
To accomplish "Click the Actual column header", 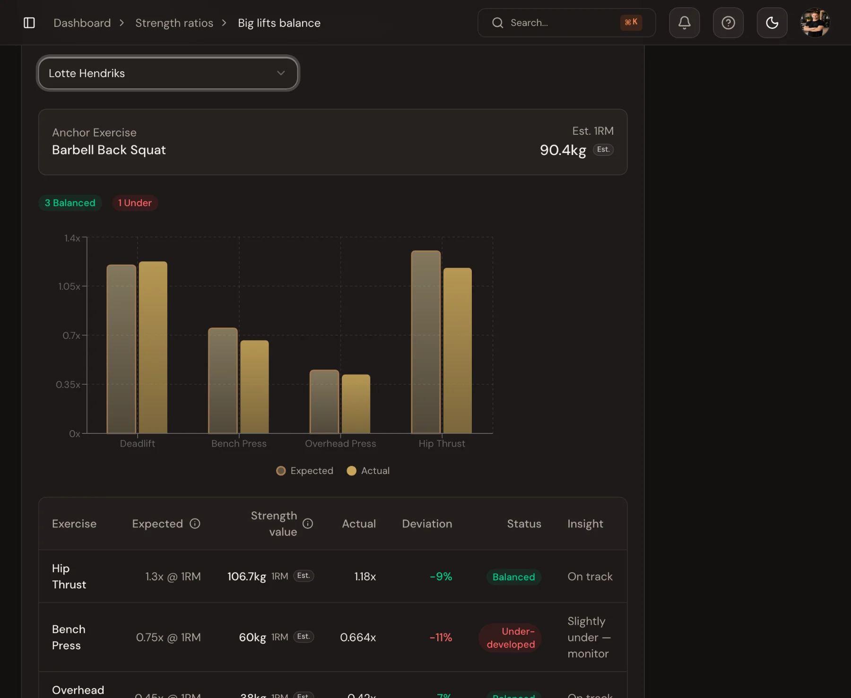I will pyautogui.click(x=359, y=524).
